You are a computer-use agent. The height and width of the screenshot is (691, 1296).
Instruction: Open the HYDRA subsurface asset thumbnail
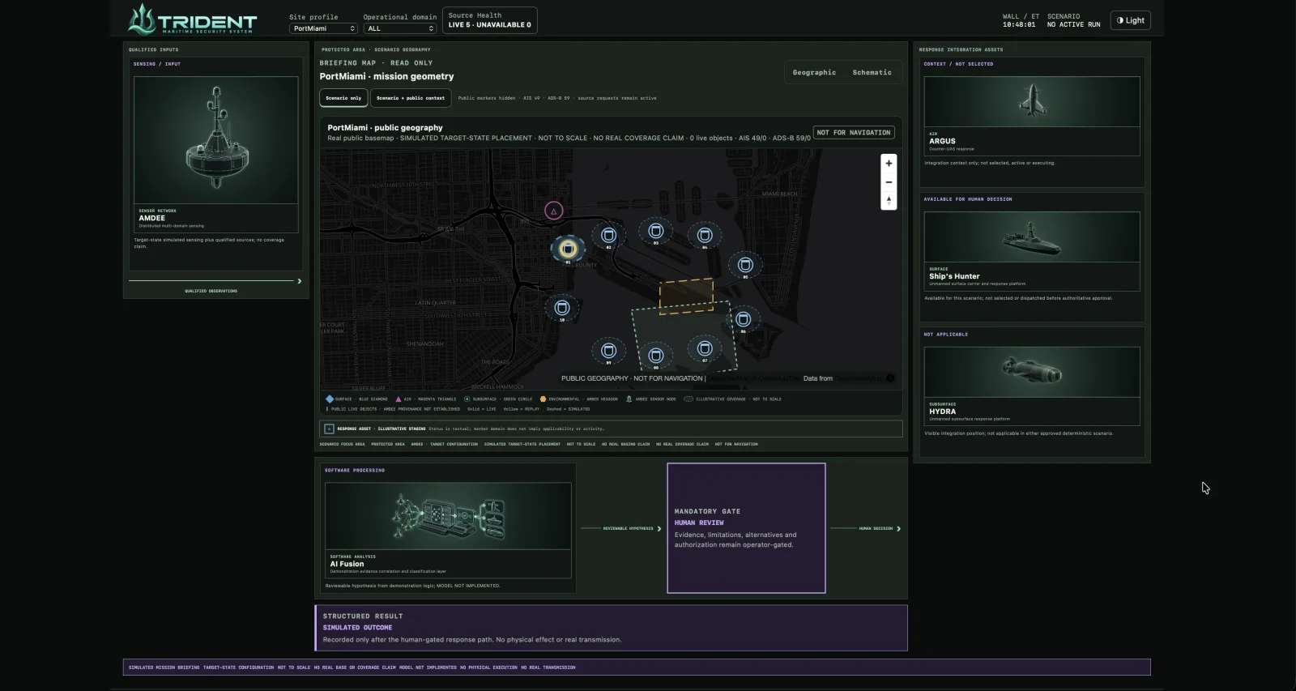(1032, 372)
